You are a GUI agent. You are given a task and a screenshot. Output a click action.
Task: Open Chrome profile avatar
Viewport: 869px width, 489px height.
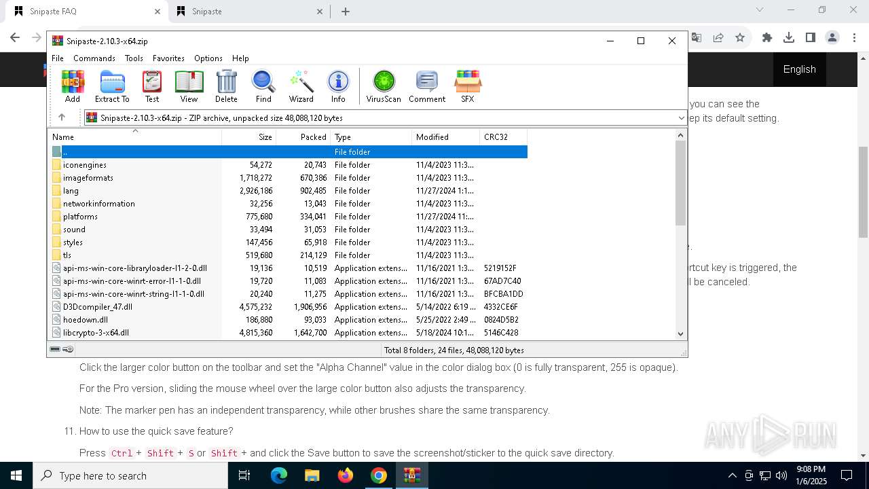832,38
